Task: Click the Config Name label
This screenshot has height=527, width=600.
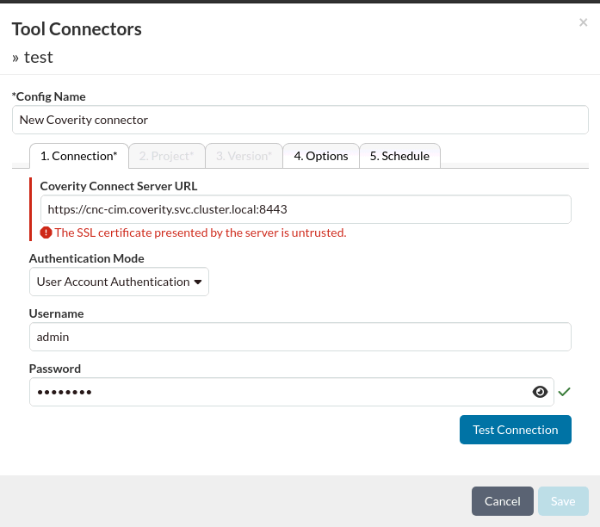Action: pos(49,96)
